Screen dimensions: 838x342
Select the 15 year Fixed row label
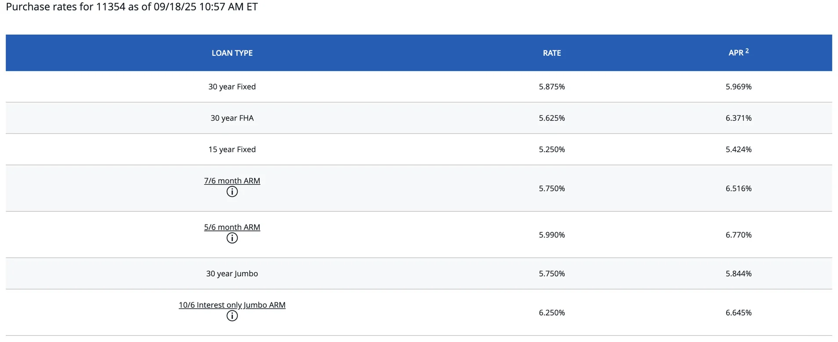click(x=232, y=149)
